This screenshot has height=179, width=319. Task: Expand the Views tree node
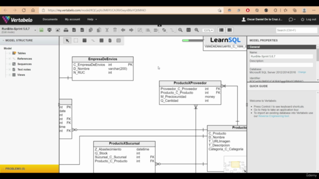tap(9, 75)
